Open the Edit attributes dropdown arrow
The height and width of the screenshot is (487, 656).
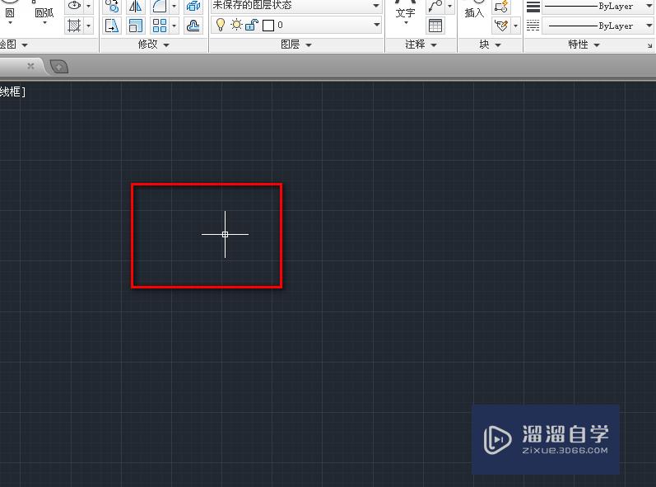click(x=515, y=26)
